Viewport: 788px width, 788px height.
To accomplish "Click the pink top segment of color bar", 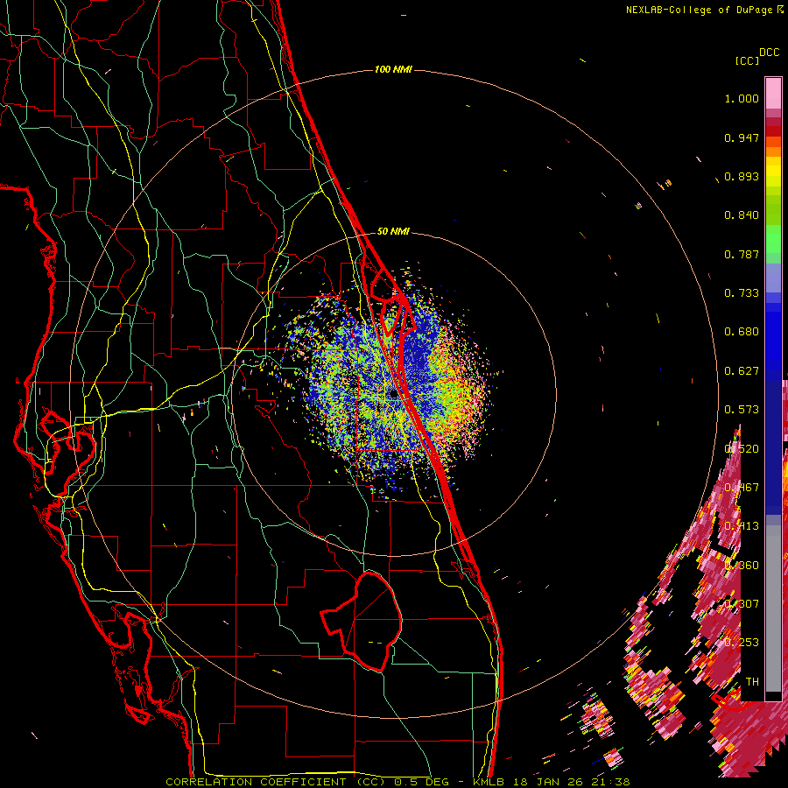I will [x=773, y=93].
